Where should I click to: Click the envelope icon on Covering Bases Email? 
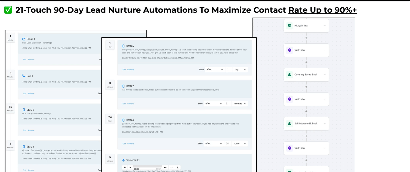[289, 75]
